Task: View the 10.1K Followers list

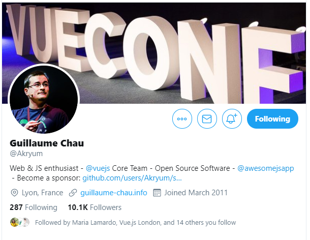Action: point(95,207)
